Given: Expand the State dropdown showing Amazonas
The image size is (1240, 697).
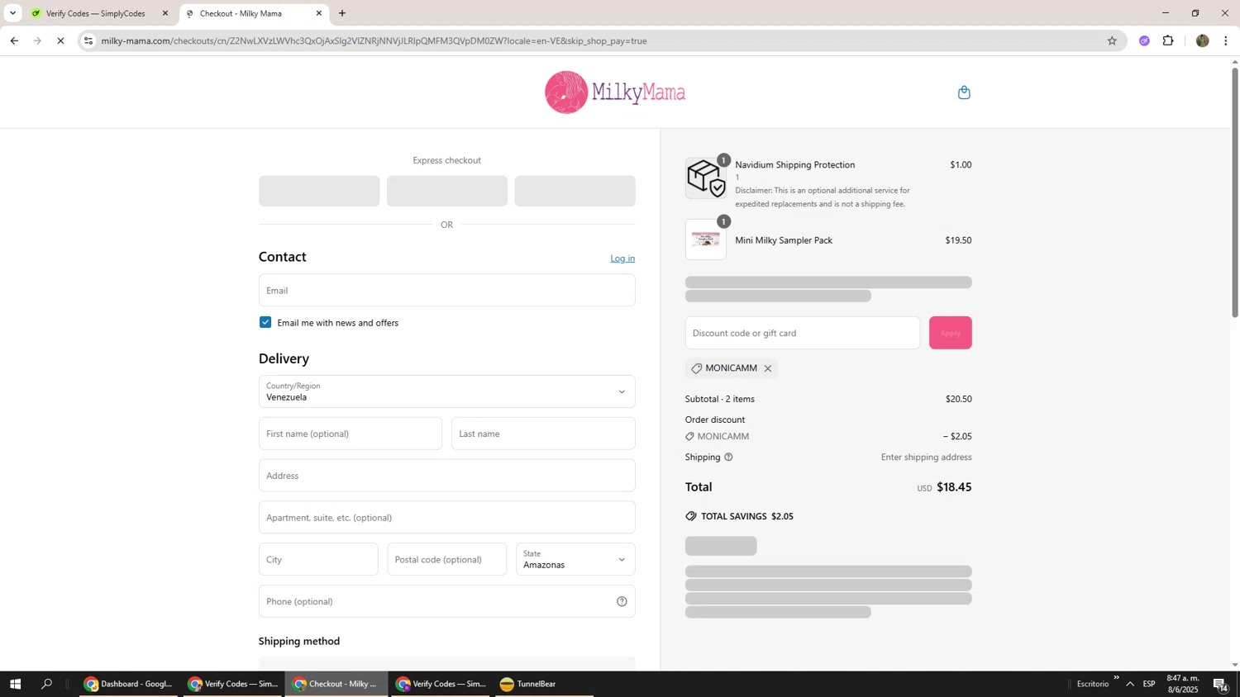Looking at the screenshot, I should (x=575, y=559).
